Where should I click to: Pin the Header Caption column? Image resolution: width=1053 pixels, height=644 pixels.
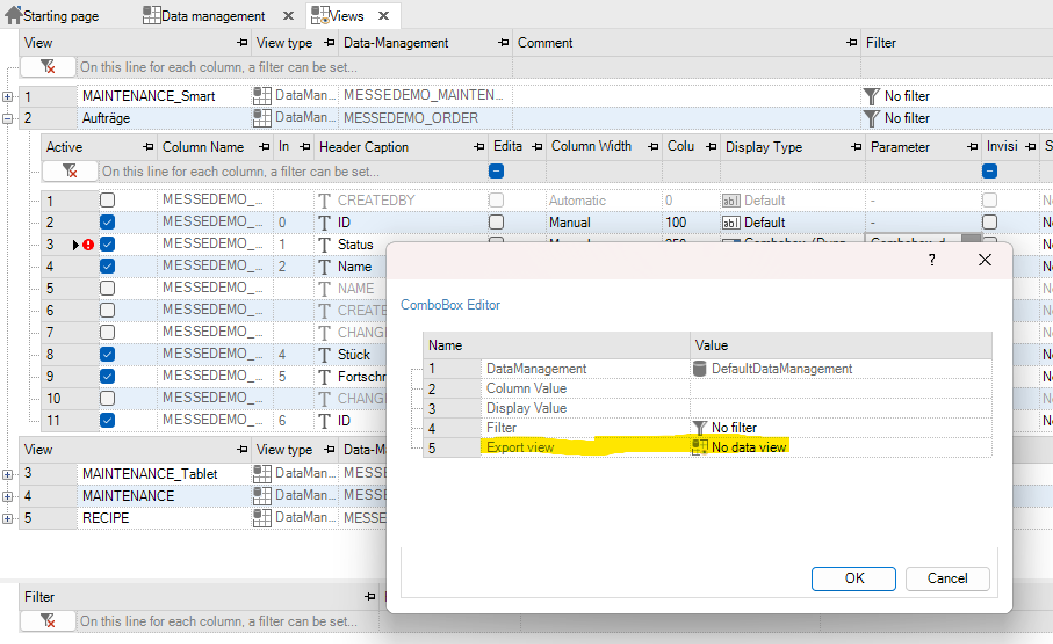[x=479, y=147]
